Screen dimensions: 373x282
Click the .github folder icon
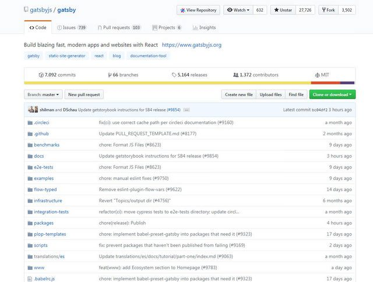[30, 134]
